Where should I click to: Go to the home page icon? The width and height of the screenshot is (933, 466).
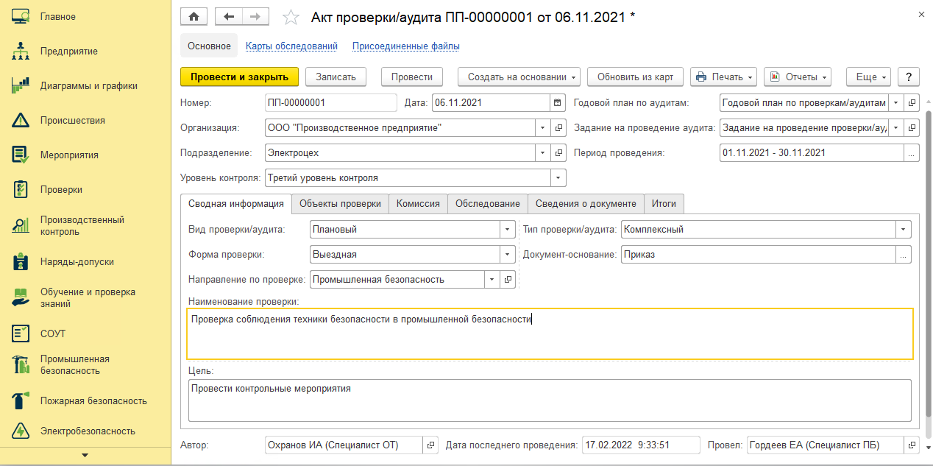click(194, 16)
